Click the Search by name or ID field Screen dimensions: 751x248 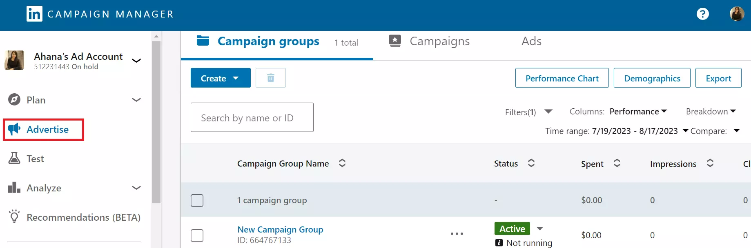(x=252, y=118)
